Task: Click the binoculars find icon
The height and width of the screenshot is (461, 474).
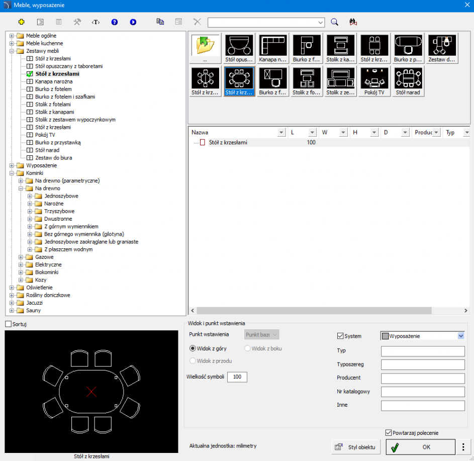Action: [x=353, y=22]
